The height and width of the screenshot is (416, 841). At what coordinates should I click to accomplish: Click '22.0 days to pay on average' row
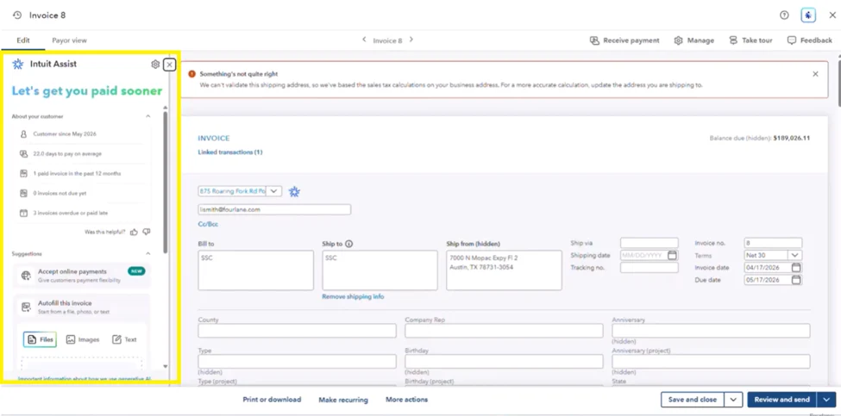coord(82,153)
